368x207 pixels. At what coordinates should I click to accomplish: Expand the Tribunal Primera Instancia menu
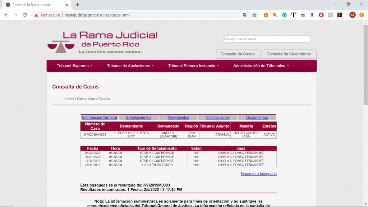[x=193, y=66]
